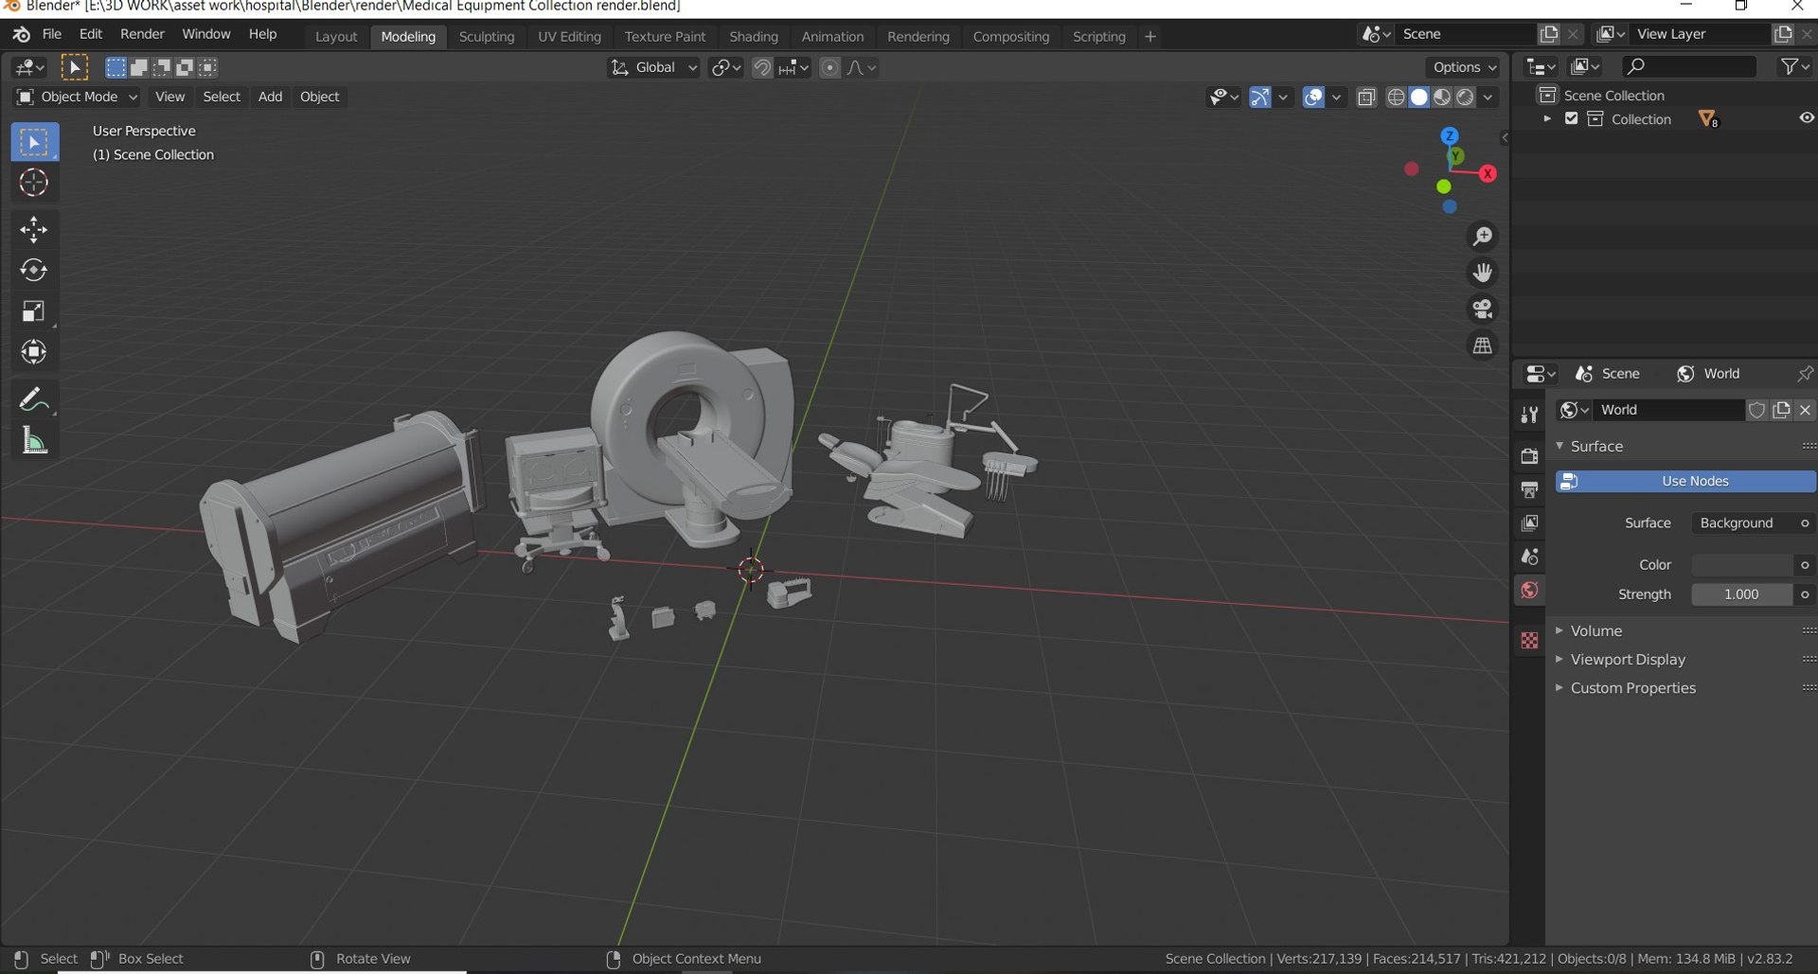Open the Add menu in viewport header
This screenshot has height=974, width=1818.
click(x=270, y=97)
